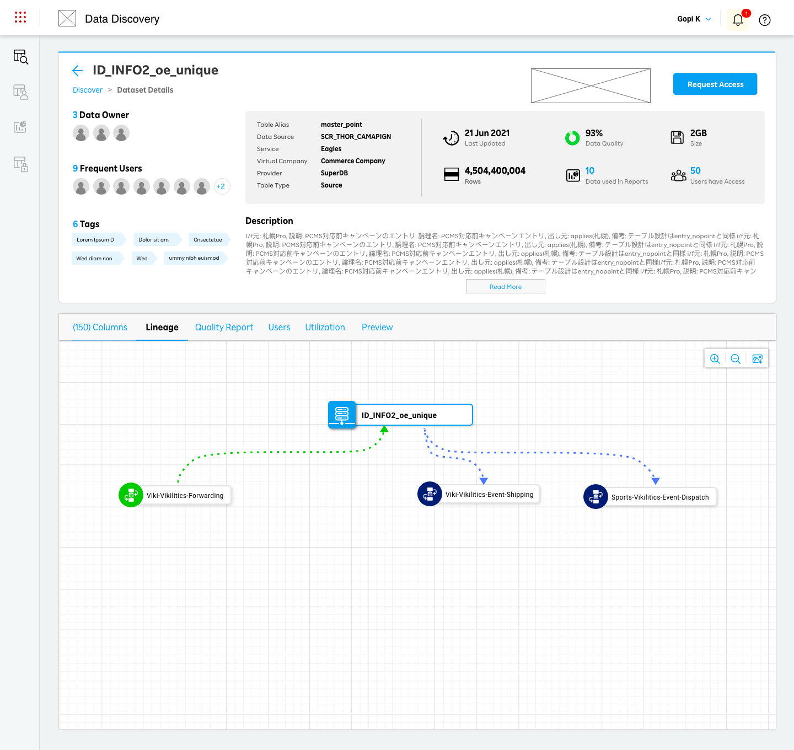Expand the Gopi K user dropdown
Screen dimensions: 794x750
click(694, 19)
